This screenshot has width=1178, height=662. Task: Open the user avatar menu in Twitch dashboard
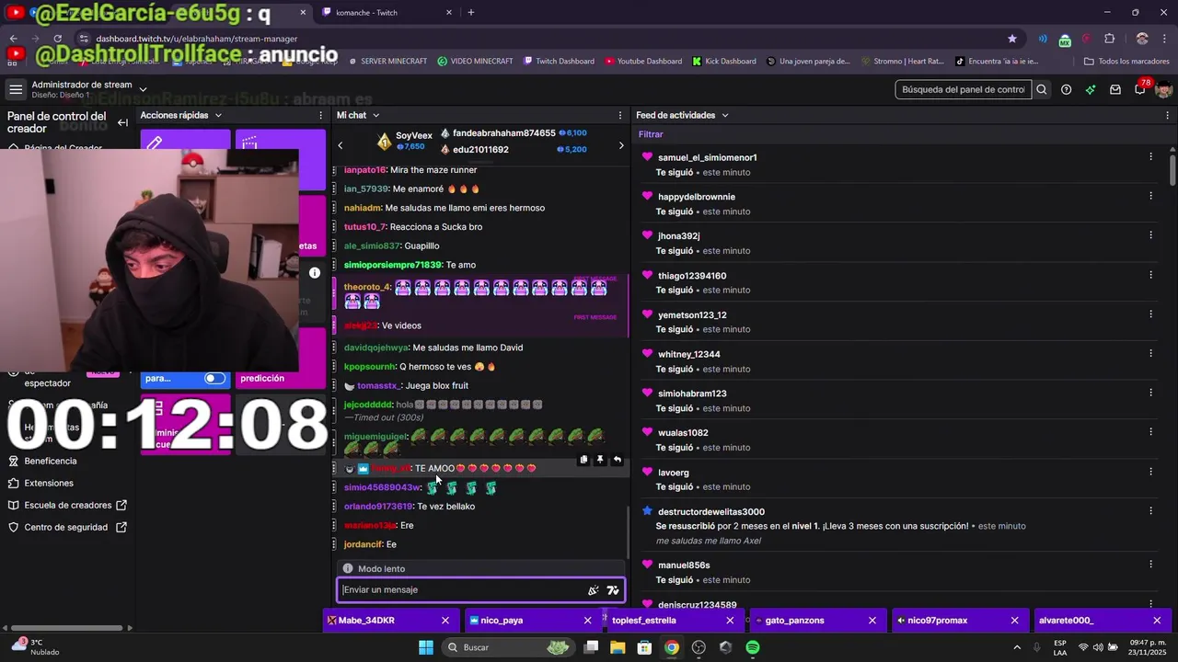click(x=1163, y=89)
